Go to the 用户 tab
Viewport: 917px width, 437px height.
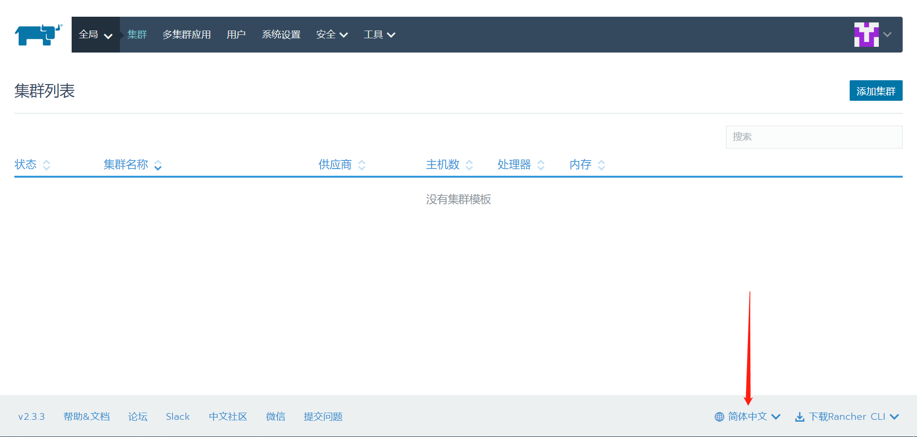(x=236, y=34)
